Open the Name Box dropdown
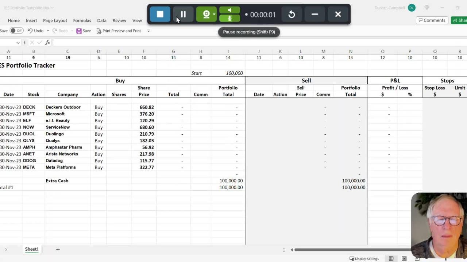Screen dimensions: 467x262 pos(18,43)
